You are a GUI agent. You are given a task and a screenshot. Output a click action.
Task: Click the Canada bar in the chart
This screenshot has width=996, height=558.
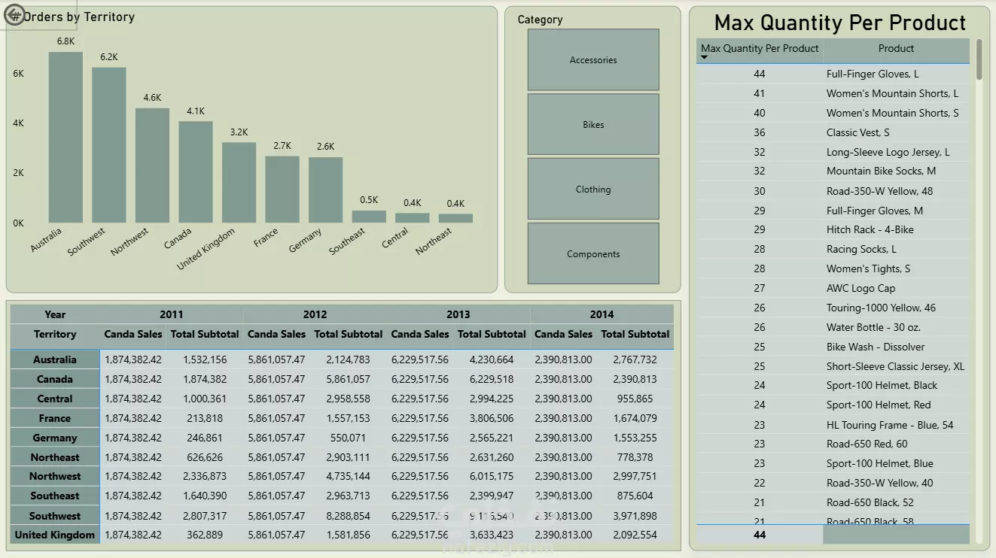click(196, 172)
